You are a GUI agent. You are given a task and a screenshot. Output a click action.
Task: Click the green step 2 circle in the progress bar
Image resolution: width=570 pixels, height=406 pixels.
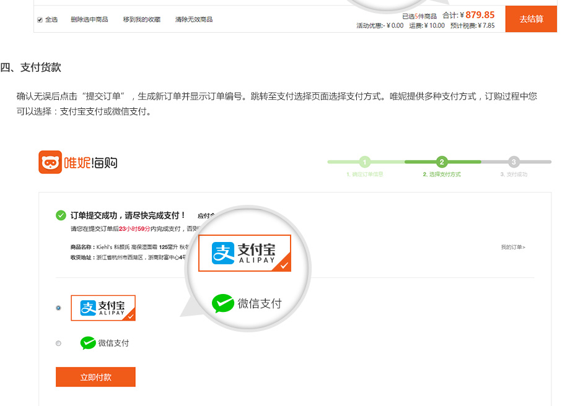coord(442,162)
